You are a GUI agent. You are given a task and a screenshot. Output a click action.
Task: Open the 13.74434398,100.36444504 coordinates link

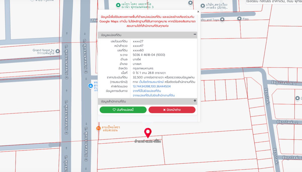pyautogui.click(x=152, y=86)
